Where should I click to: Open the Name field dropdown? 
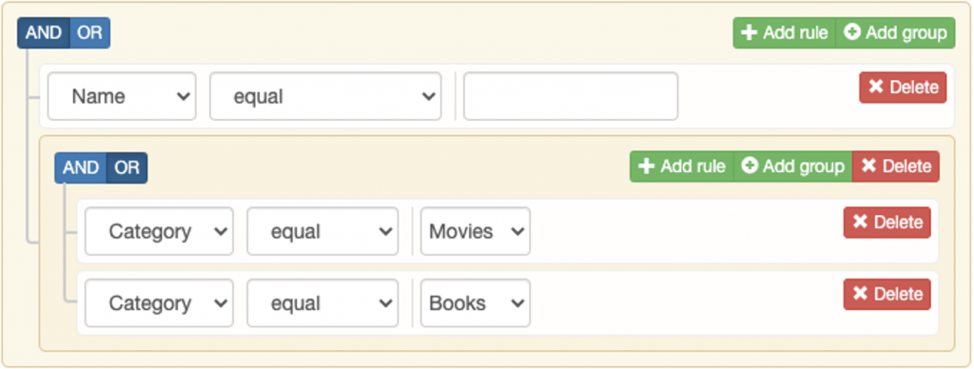[x=122, y=96]
